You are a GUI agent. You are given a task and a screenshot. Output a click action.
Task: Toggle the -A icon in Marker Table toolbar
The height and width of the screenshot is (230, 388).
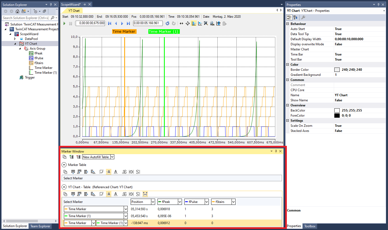108,172
